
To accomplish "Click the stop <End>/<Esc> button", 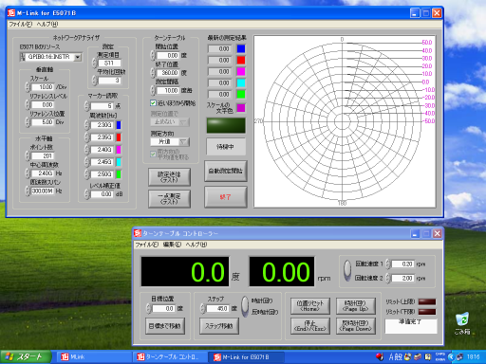I will (x=310, y=326).
